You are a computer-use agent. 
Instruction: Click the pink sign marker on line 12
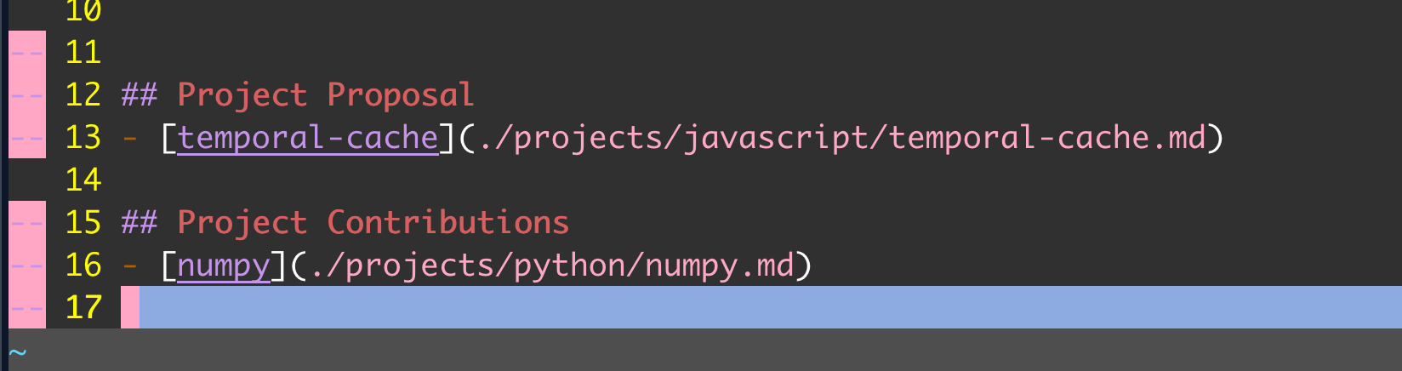pos(27,94)
